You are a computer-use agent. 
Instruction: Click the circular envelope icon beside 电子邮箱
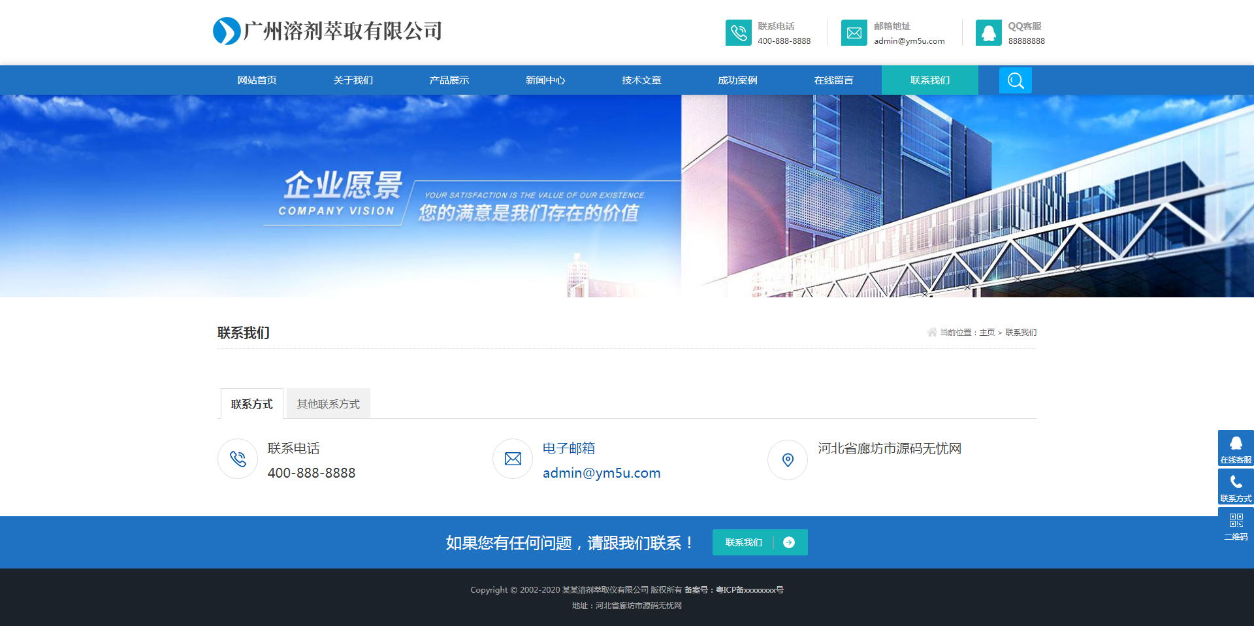(513, 459)
